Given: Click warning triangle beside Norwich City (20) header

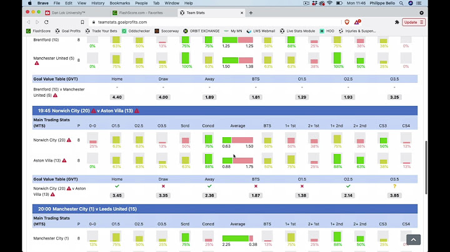Looking at the screenshot, I should tap(94, 111).
